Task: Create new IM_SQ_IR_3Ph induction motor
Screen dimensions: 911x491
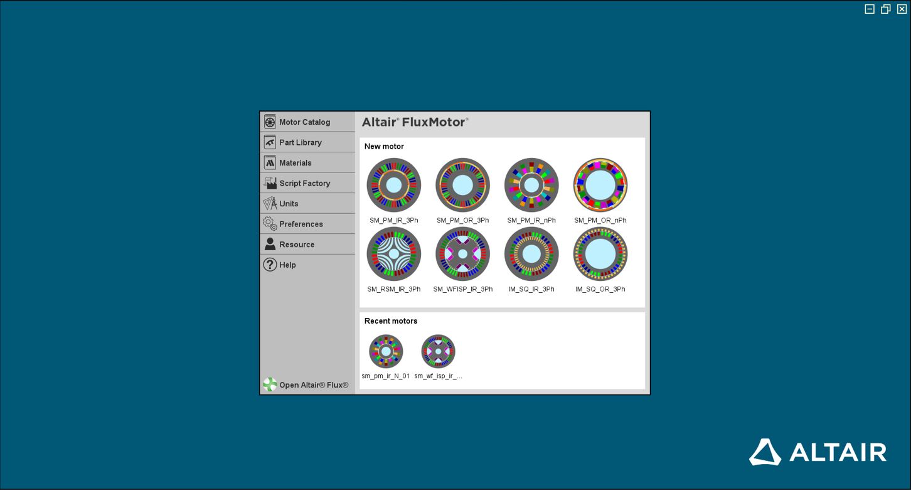Action: [531, 255]
